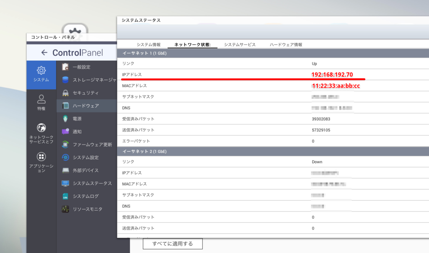Switch to the ネットワーク状態 tab

(193, 44)
